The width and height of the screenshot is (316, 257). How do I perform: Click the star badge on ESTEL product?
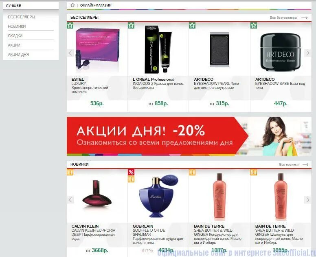pos(70,25)
